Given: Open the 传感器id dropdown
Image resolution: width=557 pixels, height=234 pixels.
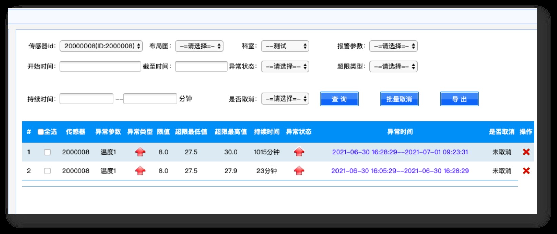Looking at the screenshot, I should (x=101, y=46).
